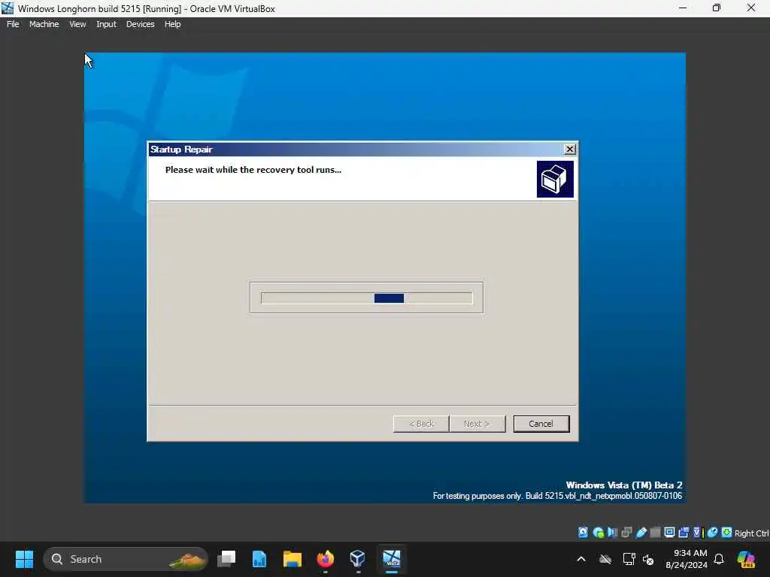770x577 pixels.
Task: Click the Right Ctrl host key label
Action: pos(751,533)
